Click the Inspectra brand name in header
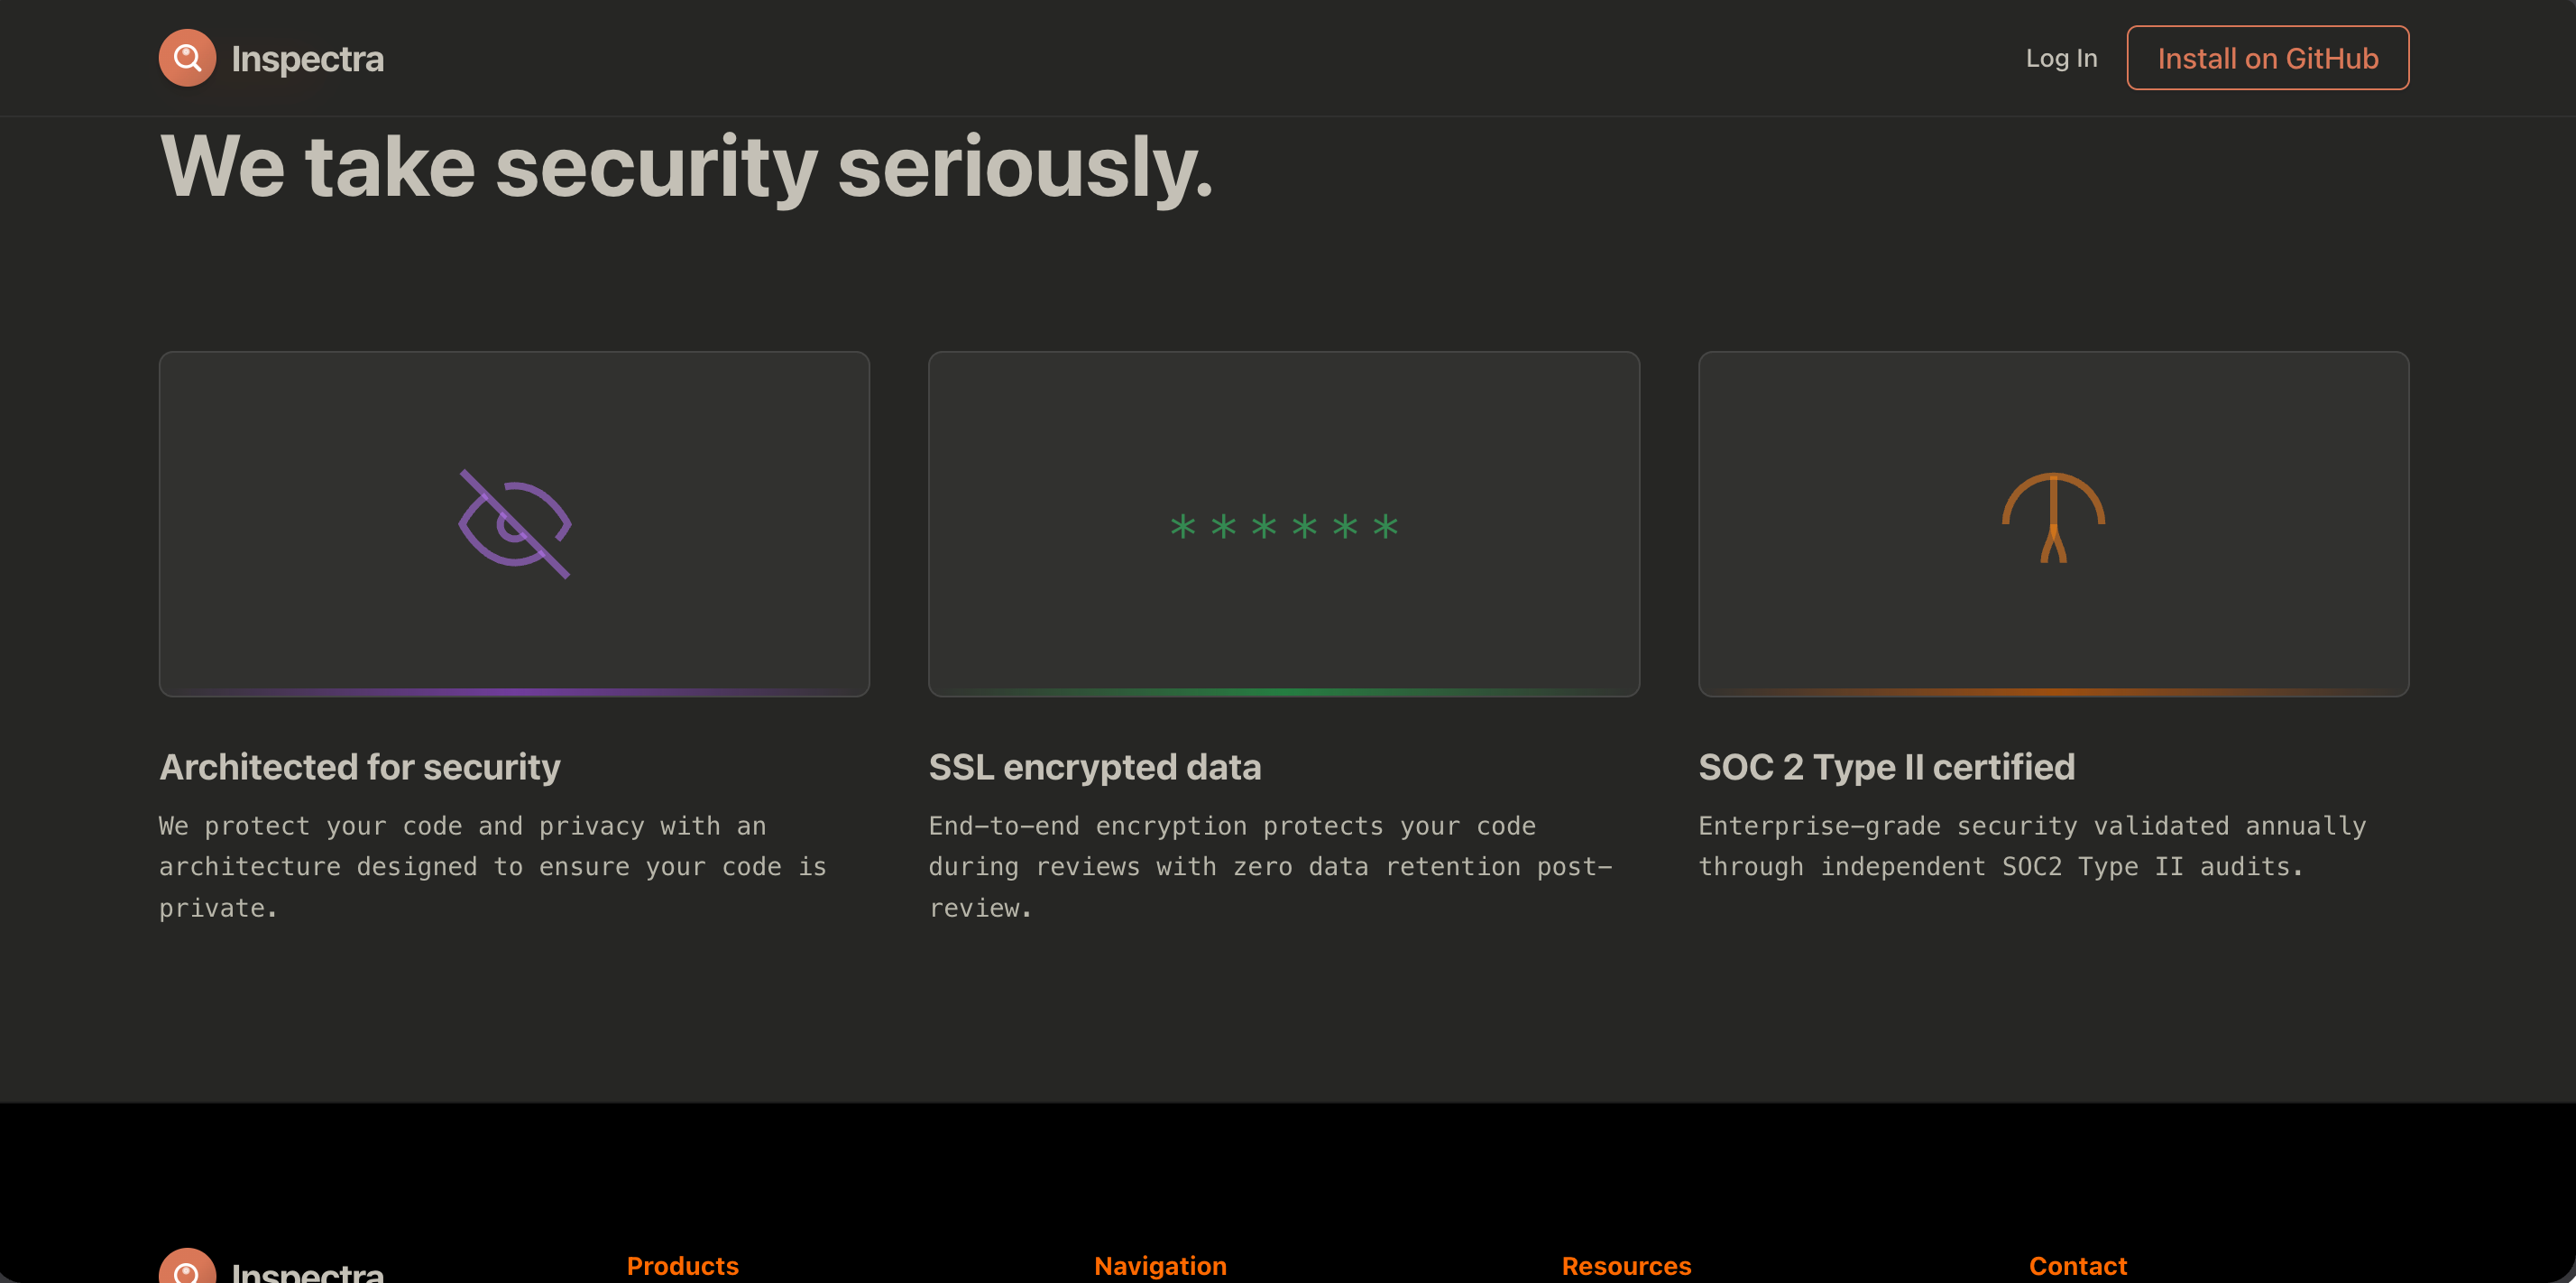 pos(307,59)
